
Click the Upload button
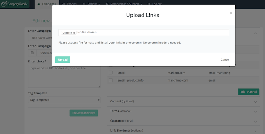(x=63, y=60)
